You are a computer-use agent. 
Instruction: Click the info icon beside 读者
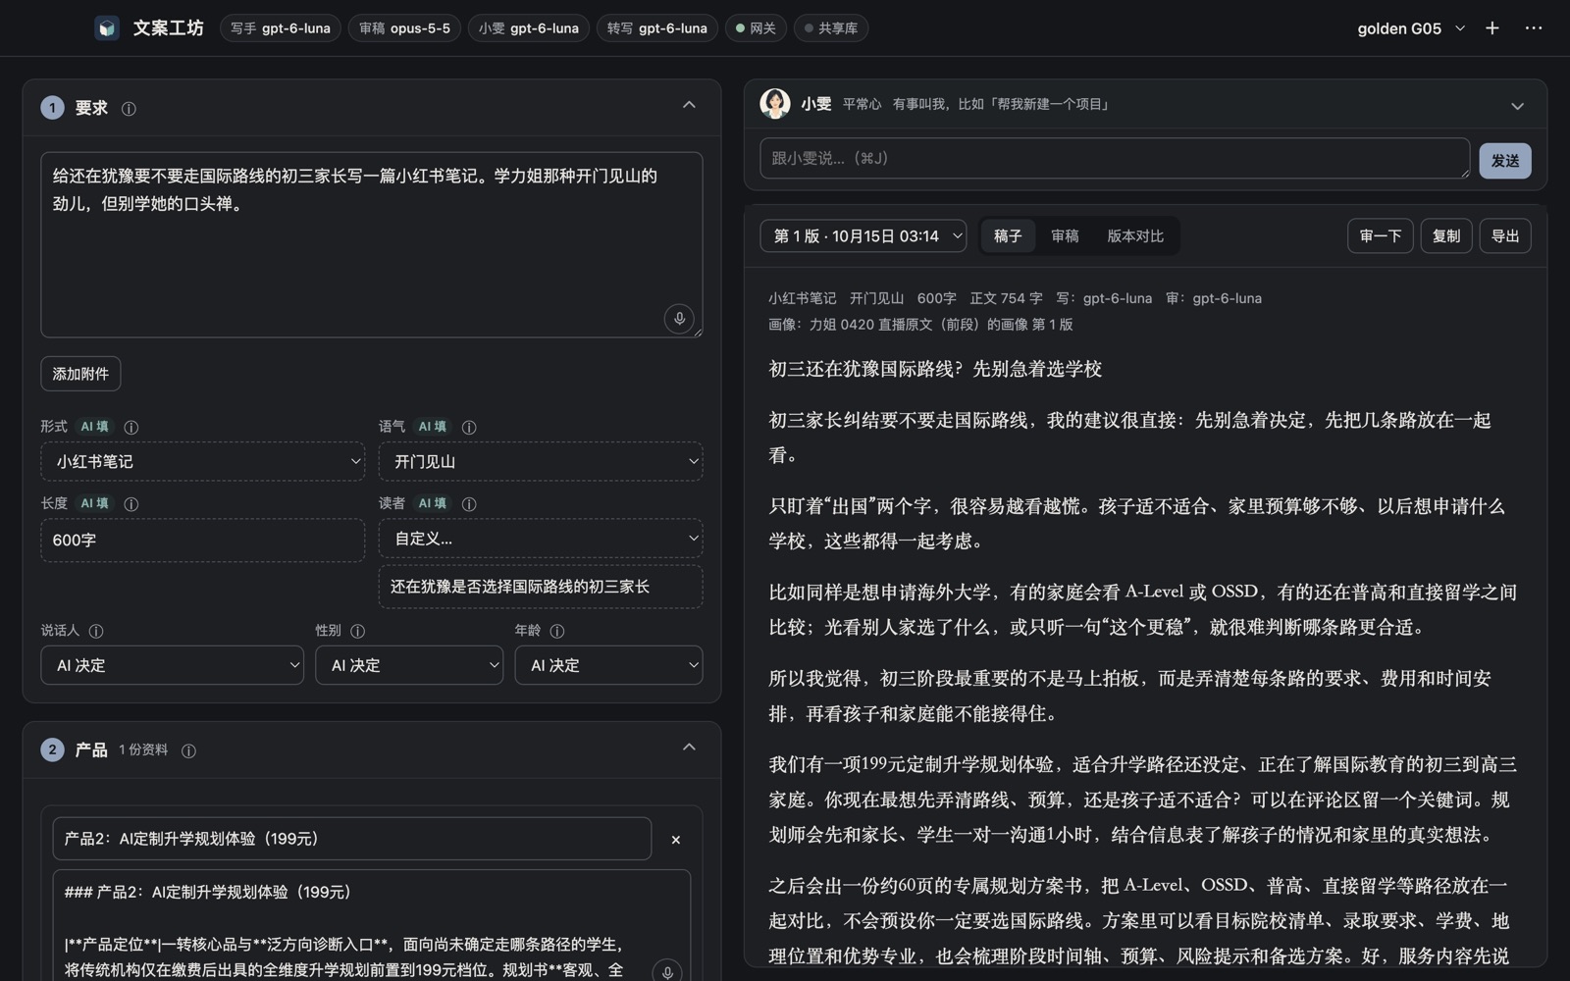coord(469,504)
